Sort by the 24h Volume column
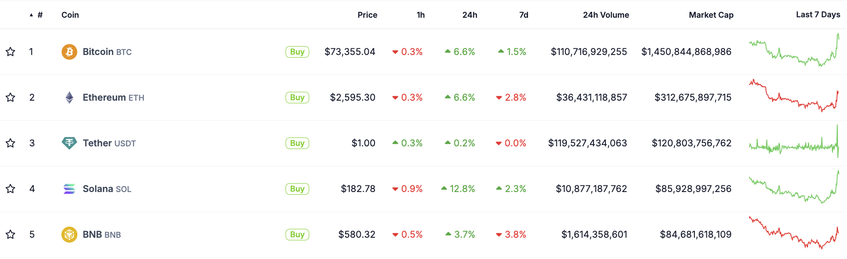The width and height of the screenshot is (847, 259). [606, 15]
